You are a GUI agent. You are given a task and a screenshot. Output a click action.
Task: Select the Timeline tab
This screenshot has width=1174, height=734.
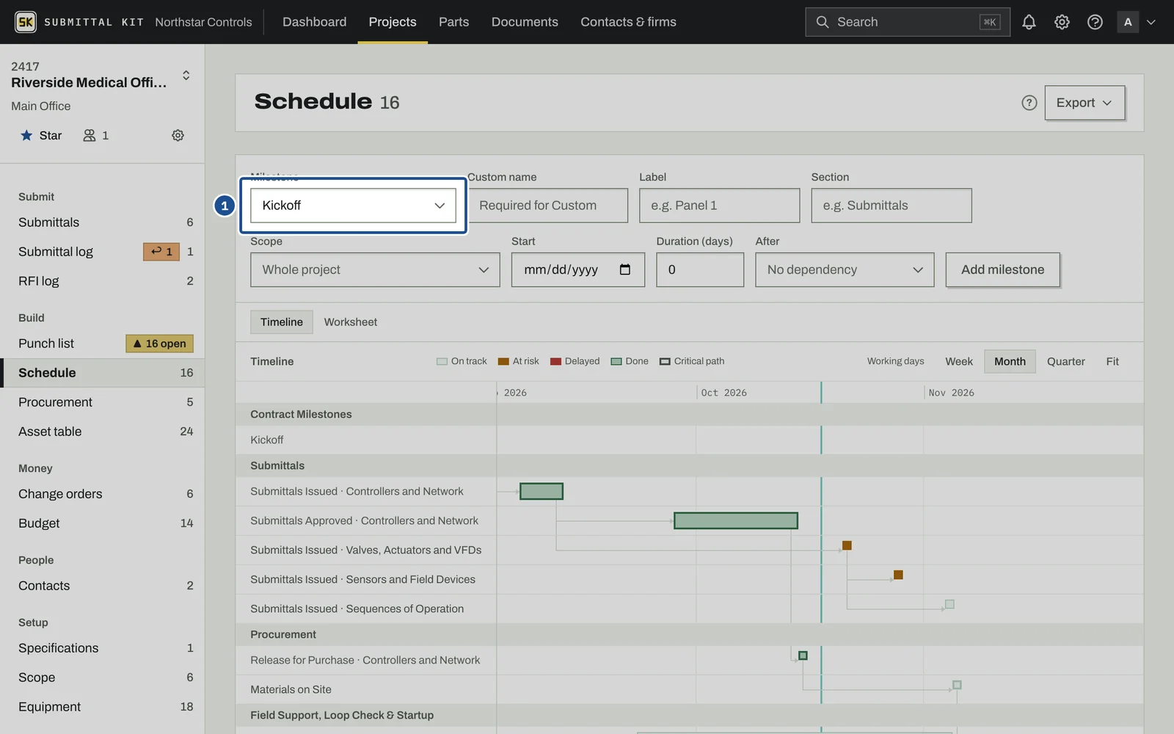(x=282, y=321)
